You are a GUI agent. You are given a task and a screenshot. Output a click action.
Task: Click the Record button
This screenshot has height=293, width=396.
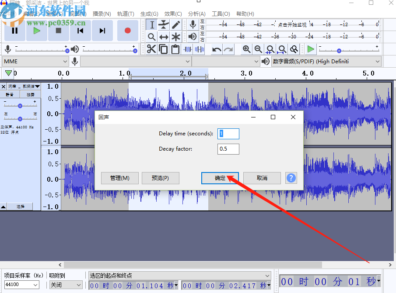(x=127, y=31)
